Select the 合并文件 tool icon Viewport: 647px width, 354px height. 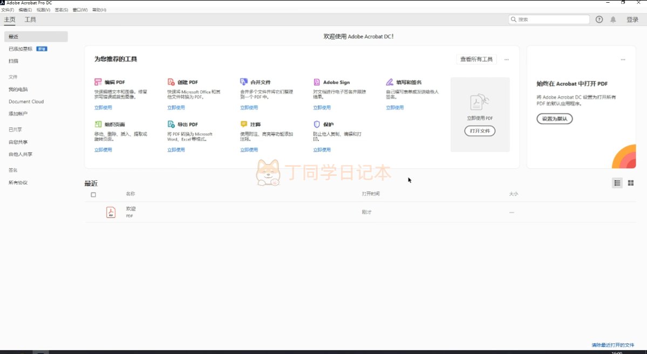click(x=244, y=82)
